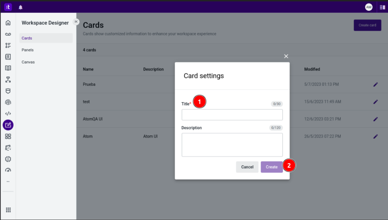Click the notification bell icon
This screenshot has width=388, height=220.
[21, 7]
